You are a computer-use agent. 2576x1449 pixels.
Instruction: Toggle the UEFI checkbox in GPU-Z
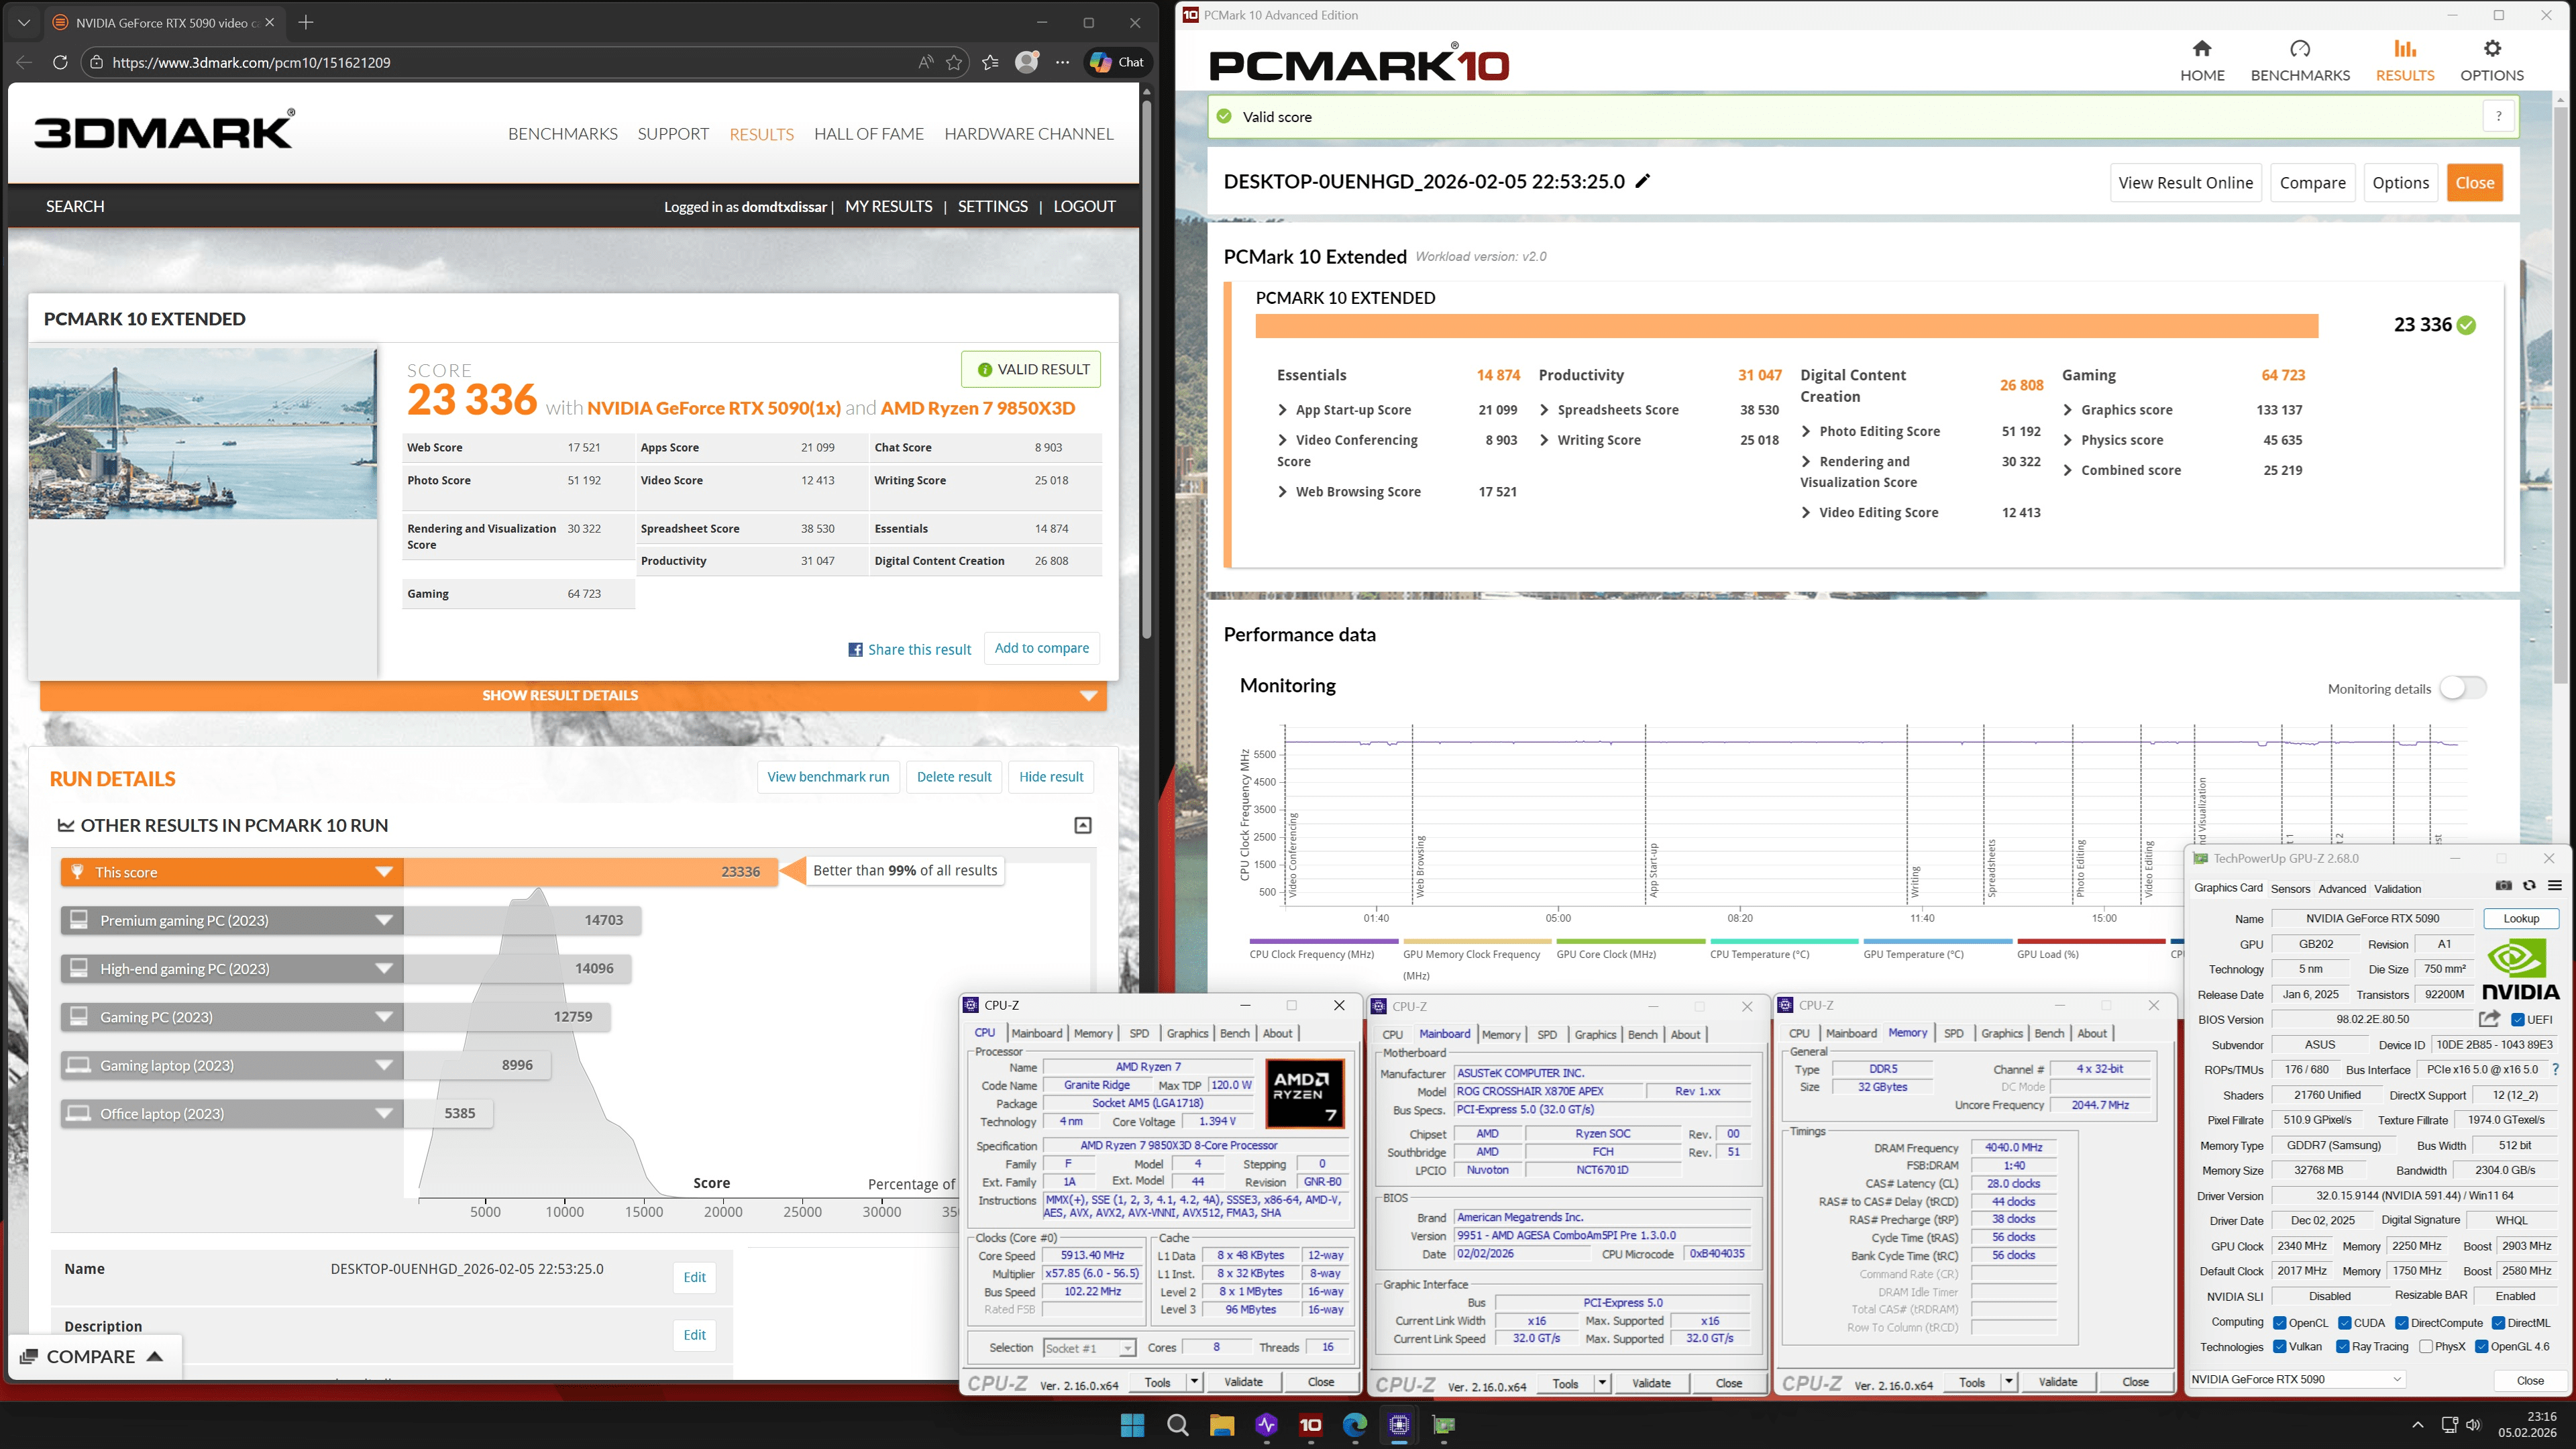[2518, 1020]
